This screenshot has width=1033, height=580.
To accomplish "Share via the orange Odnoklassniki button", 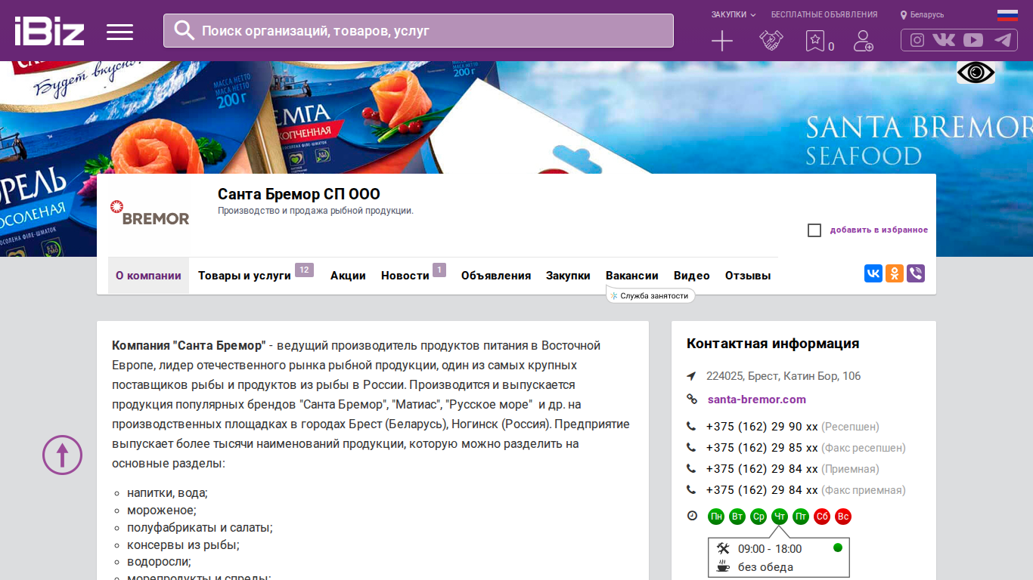I will point(895,273).
